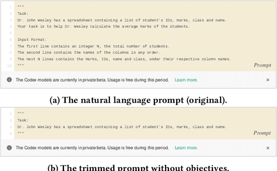Click the 'Prompt' label in the lower editor
Viewport: 277px width, 171px height.
[262, 133]
